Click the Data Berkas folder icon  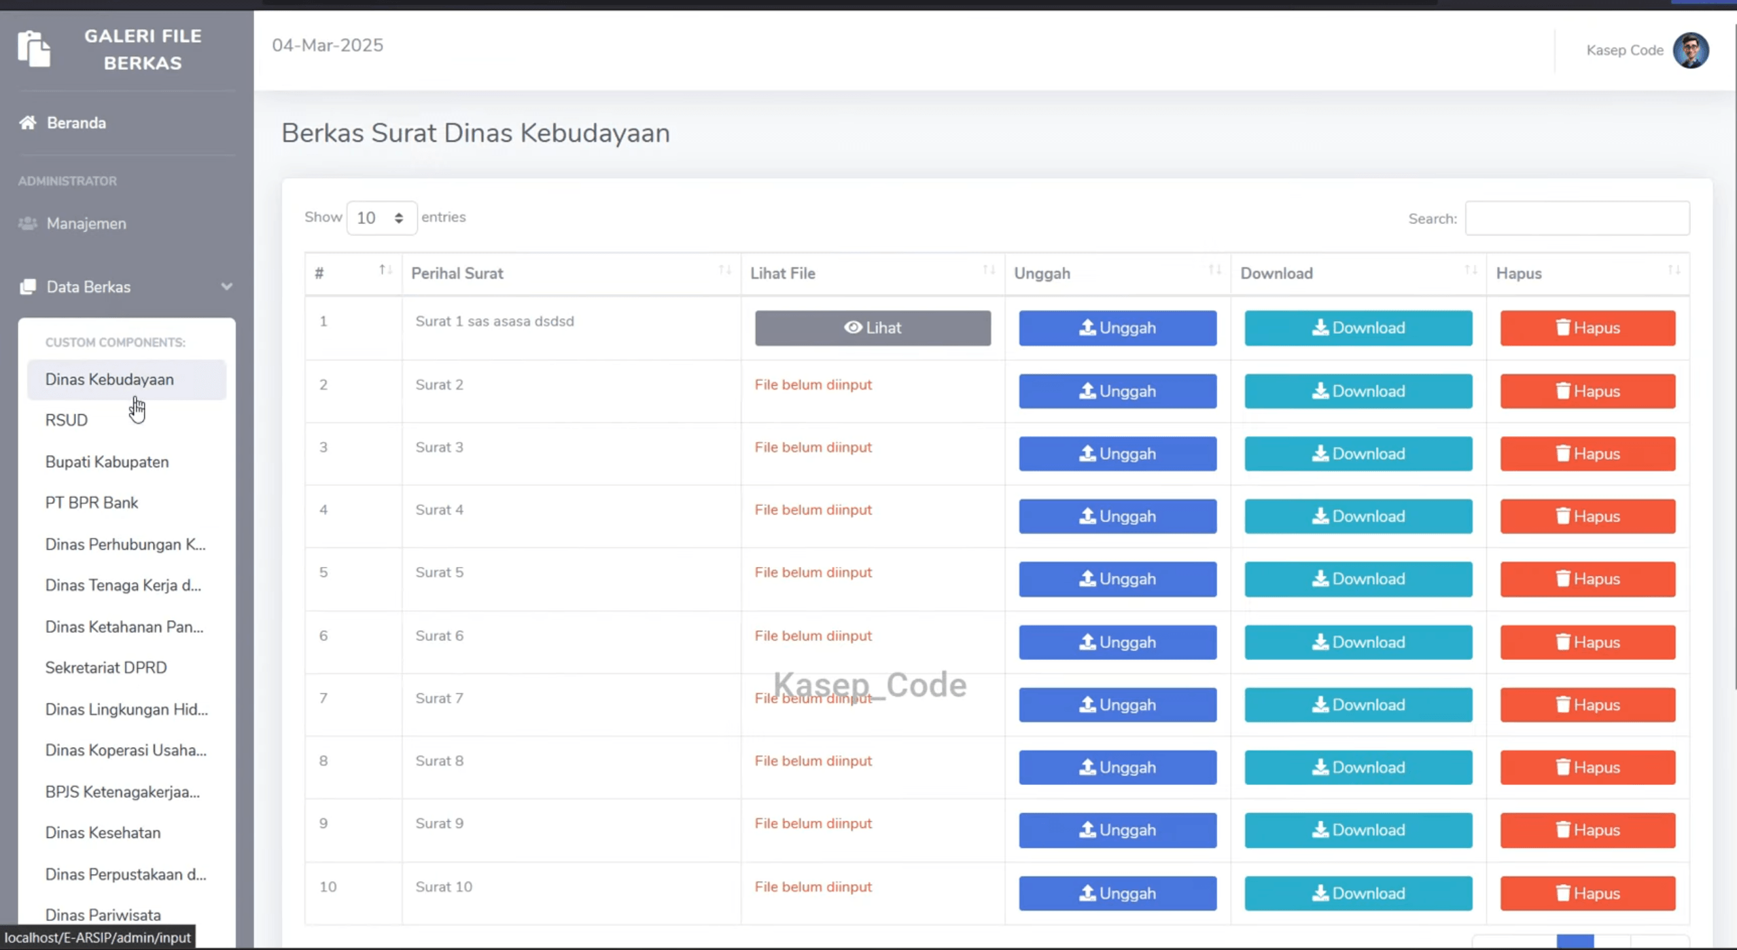tap(28, 287)
